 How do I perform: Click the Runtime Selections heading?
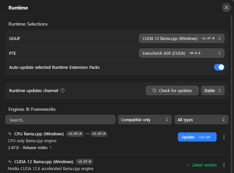[28, 24]
